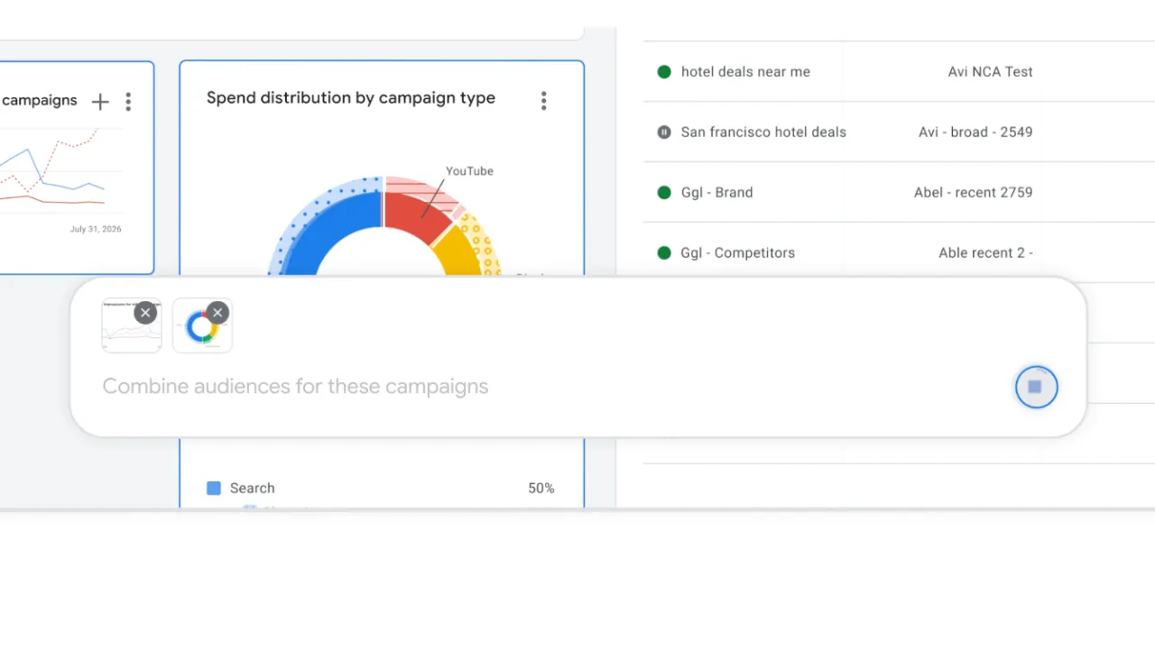Click the prompt field "Combine audiences for these campaigns"
This screenshot has width=1155, height=649.
pyautogui.click(x=295, y=387)
